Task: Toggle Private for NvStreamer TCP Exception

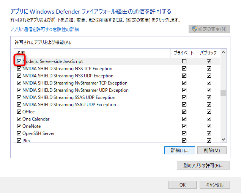Action: click(x=184, y=83)
